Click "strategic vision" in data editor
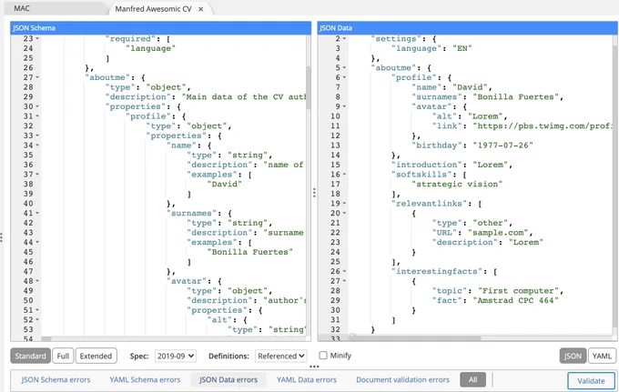This screenshot has width=619, height=392. (x=457, y=184)
